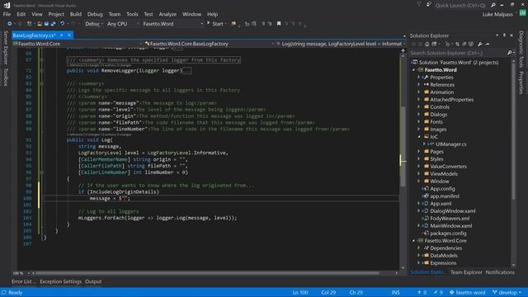This screenshot has height=297, width=528.
Task: Click the green user account avatar
Action: (522, 13)
